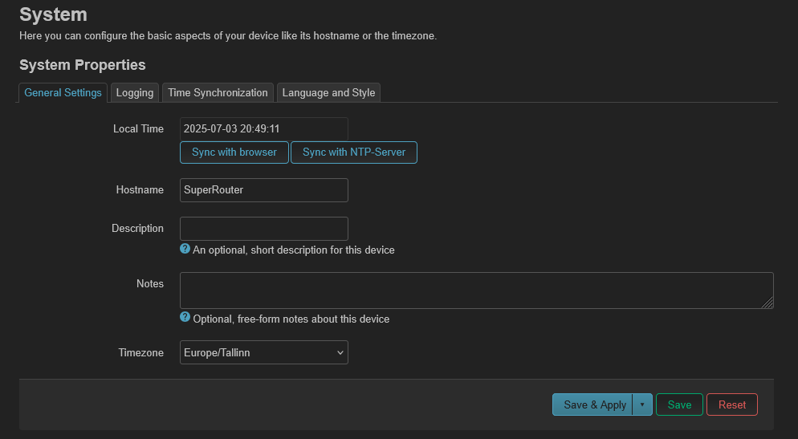
Task: Click the help icon beside the Notes hint
Action: pos(185,318)
